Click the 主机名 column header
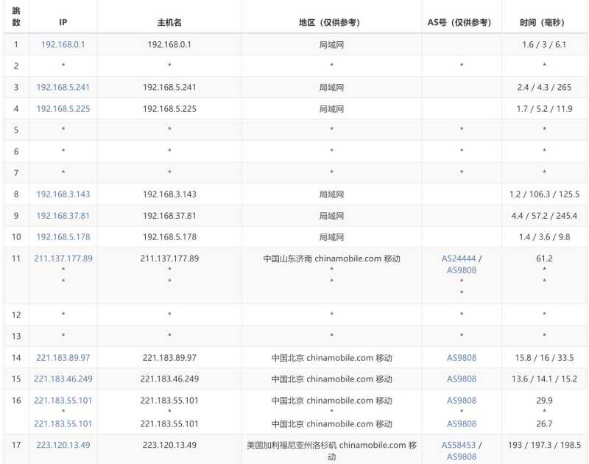589x464 pixels. [169, 23]
